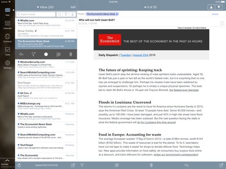Click the Search Folder input field

point(36,14)
